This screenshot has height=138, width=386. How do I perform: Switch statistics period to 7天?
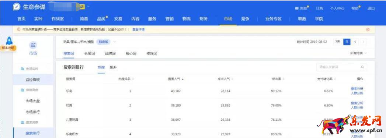[338, 42]
